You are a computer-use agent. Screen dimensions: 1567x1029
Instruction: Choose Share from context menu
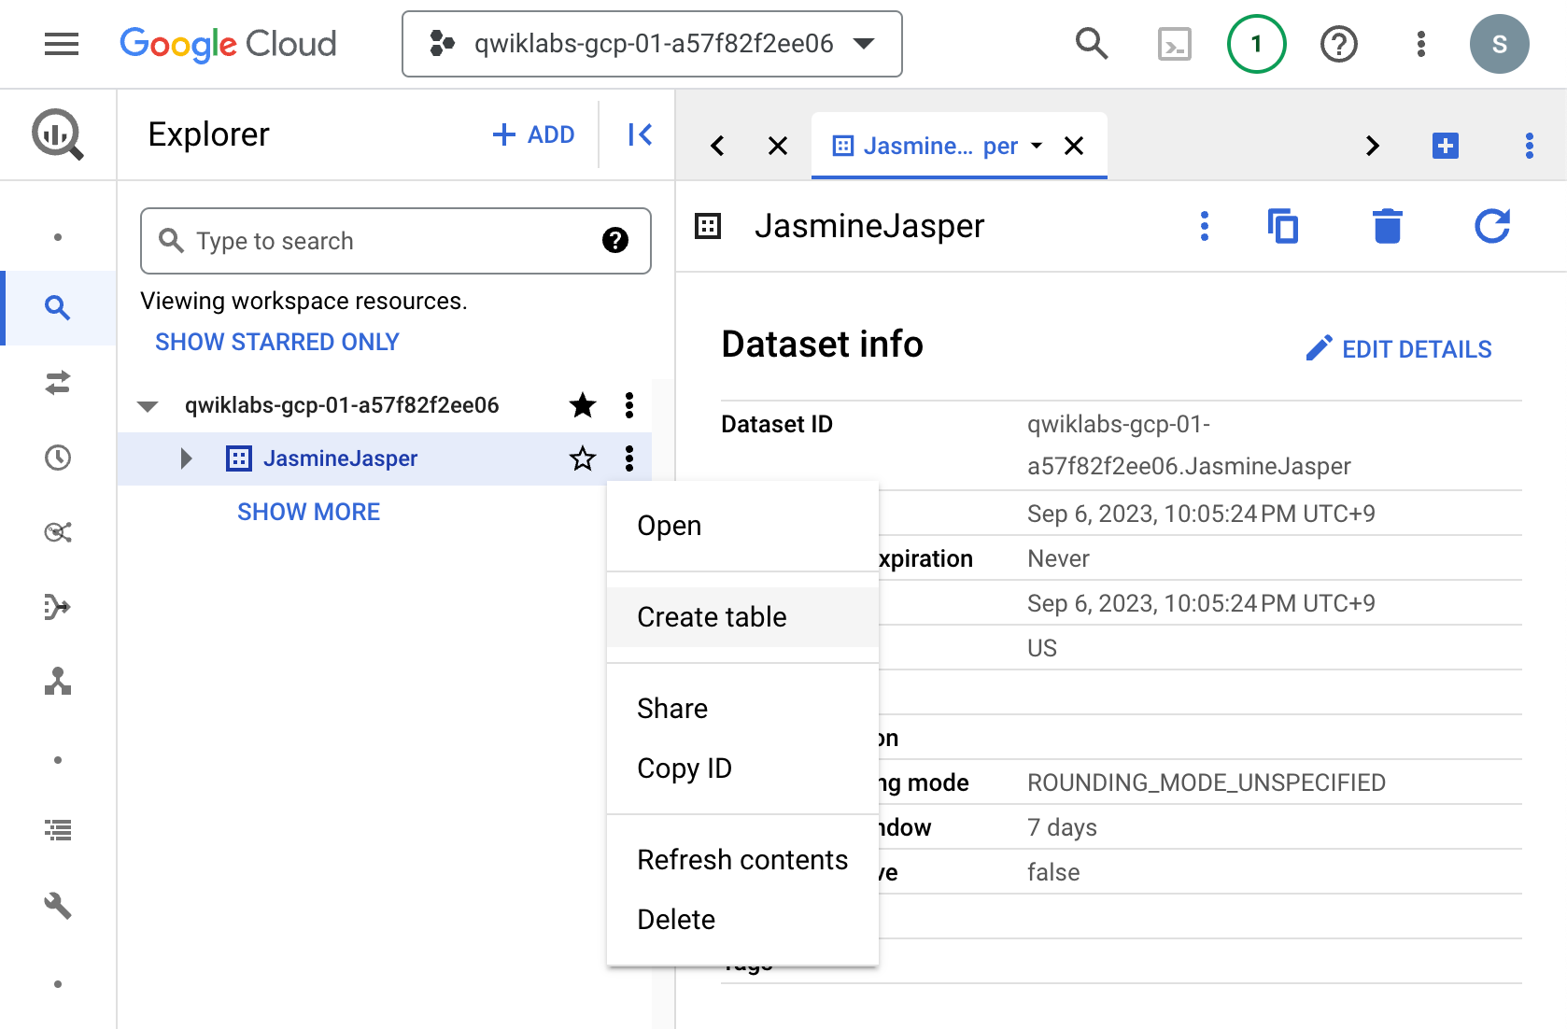point(742,709)
